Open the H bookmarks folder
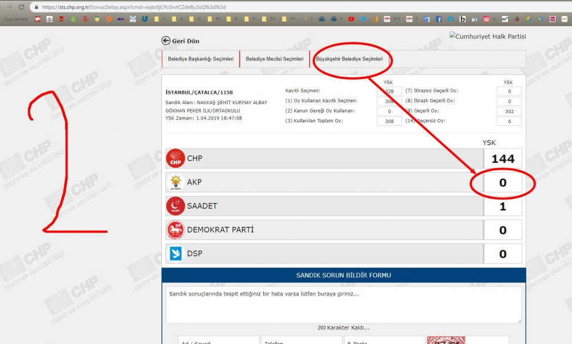Screen dimensions: 572x344 click(195, 19)
